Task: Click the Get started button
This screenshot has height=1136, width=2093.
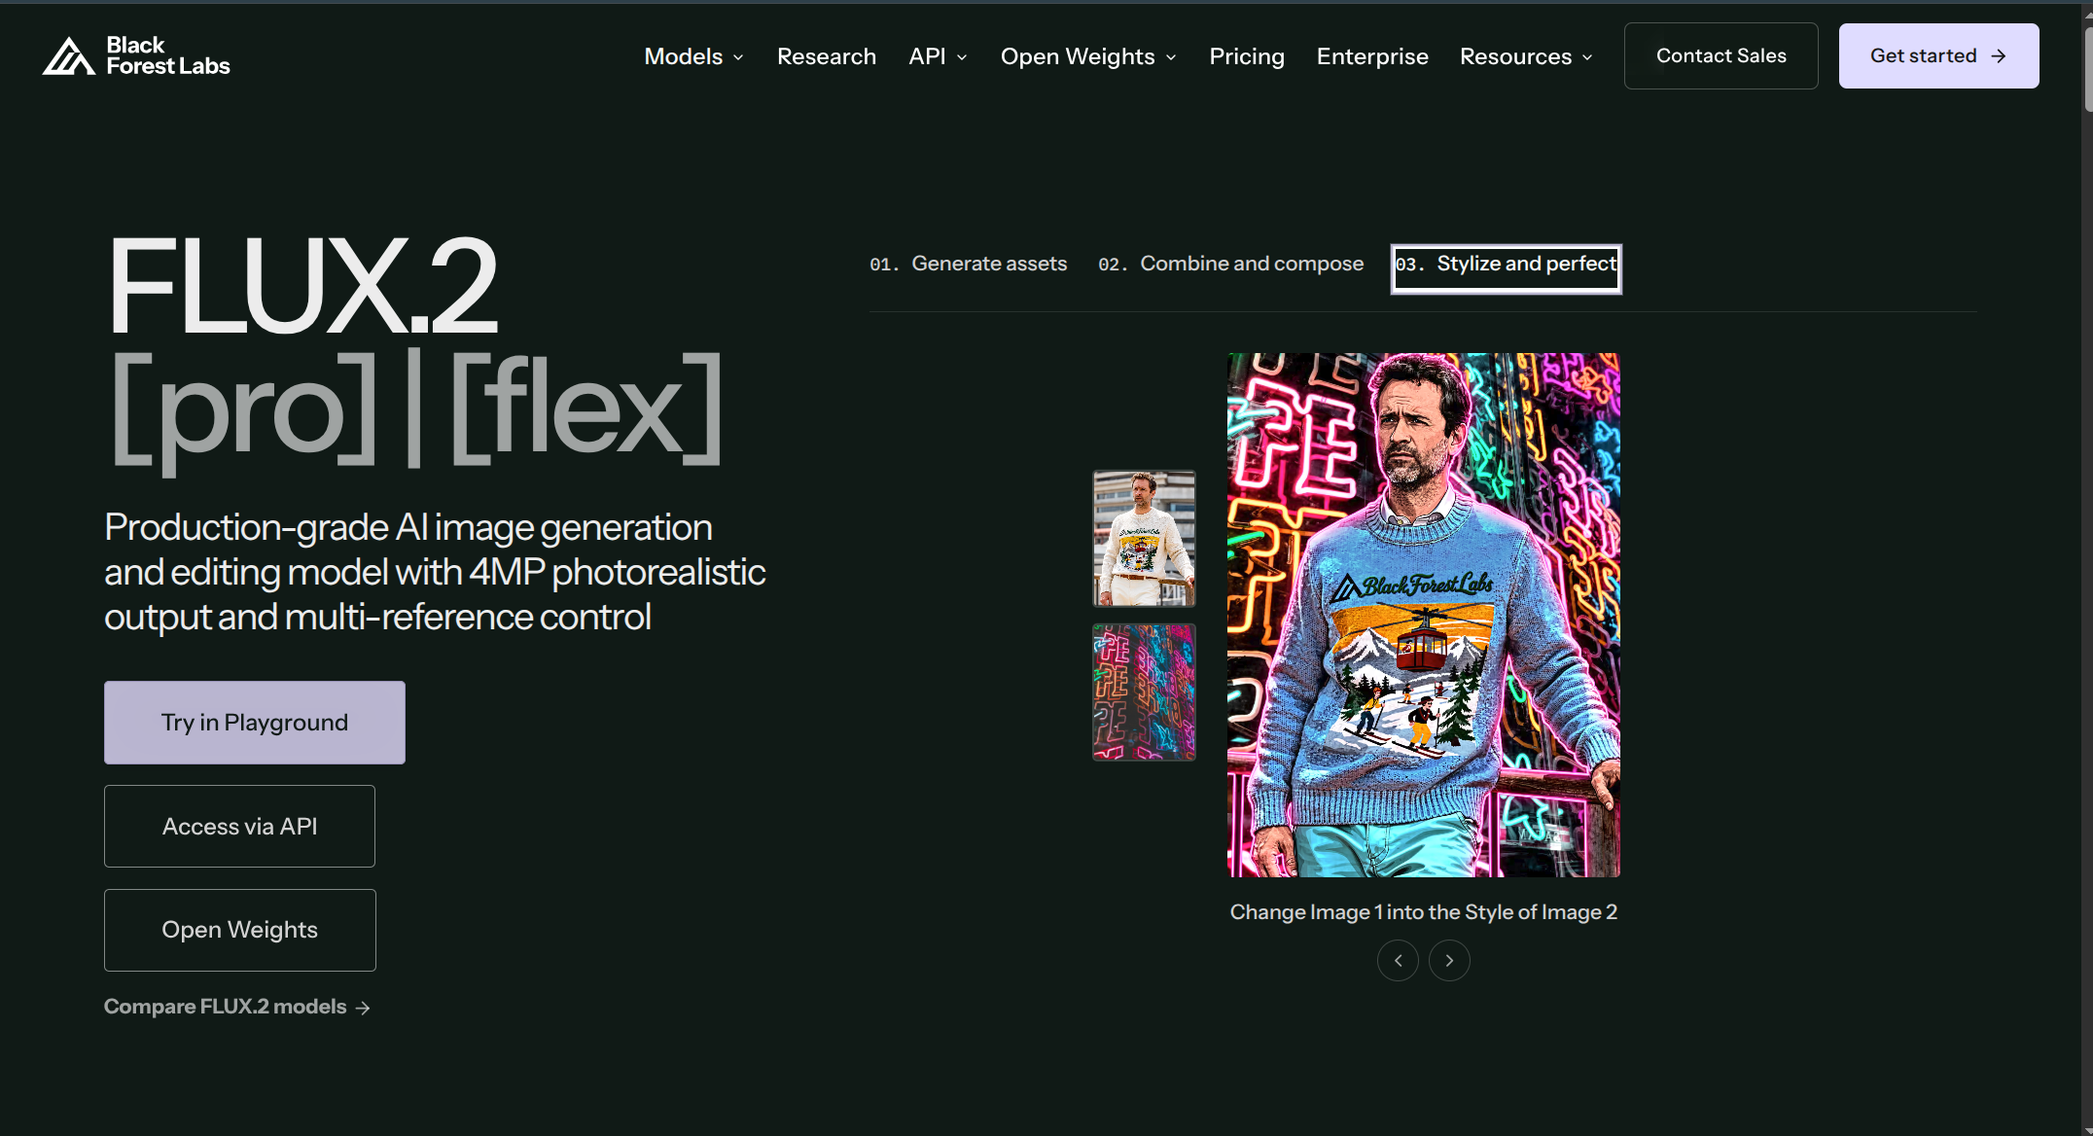Action: tap(1938, 55)
